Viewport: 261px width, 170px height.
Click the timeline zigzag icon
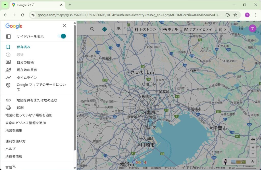tap(8, 77)
